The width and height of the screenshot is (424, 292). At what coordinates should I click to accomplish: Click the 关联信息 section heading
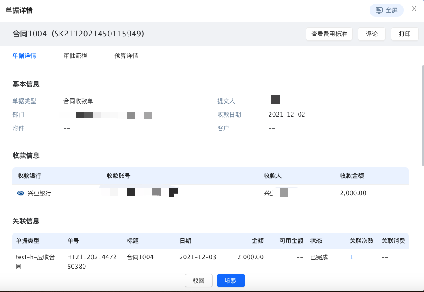click(x=26, y=221)
